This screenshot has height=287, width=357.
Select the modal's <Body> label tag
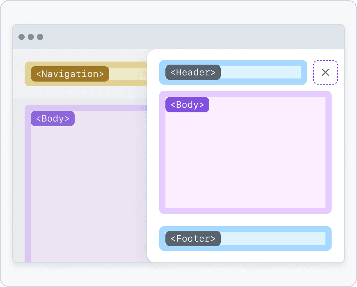coord(187,105)
